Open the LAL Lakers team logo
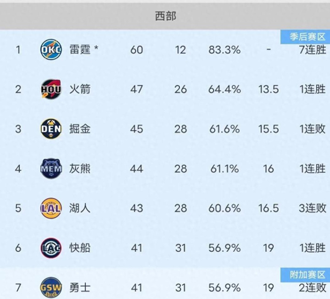The height and width of the screenshot is (299, 330). pos(51,208)
